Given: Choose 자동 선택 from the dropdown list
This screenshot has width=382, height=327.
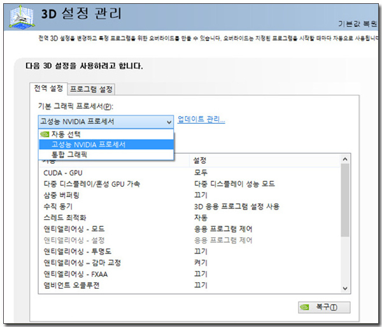Looking at the screenshot, I should pos(106,134).
